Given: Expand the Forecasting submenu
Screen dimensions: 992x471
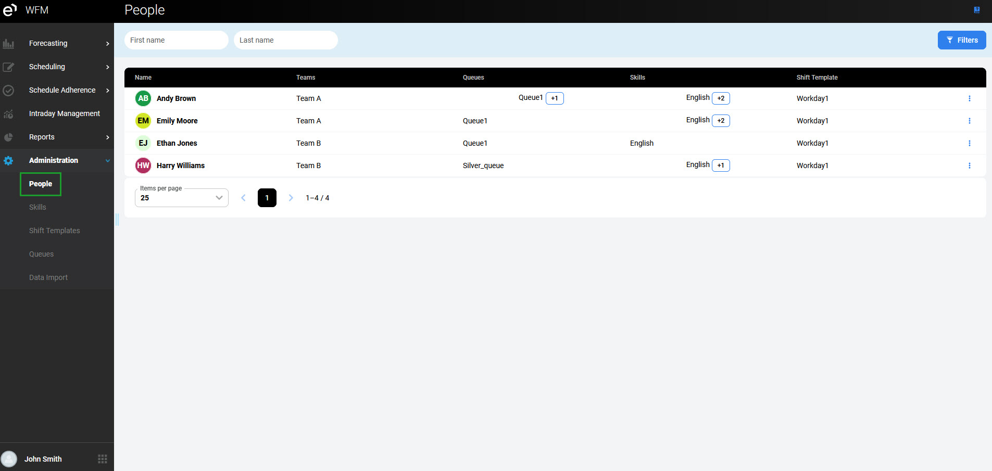Looking at the screenshot, I should pyautogui.click(x=107, y=44).
